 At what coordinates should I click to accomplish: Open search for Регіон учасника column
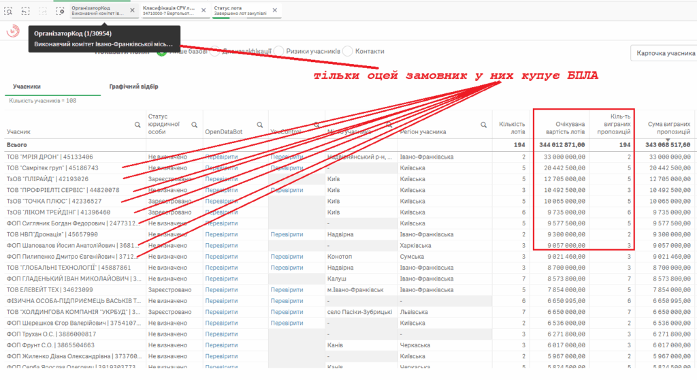483,125
